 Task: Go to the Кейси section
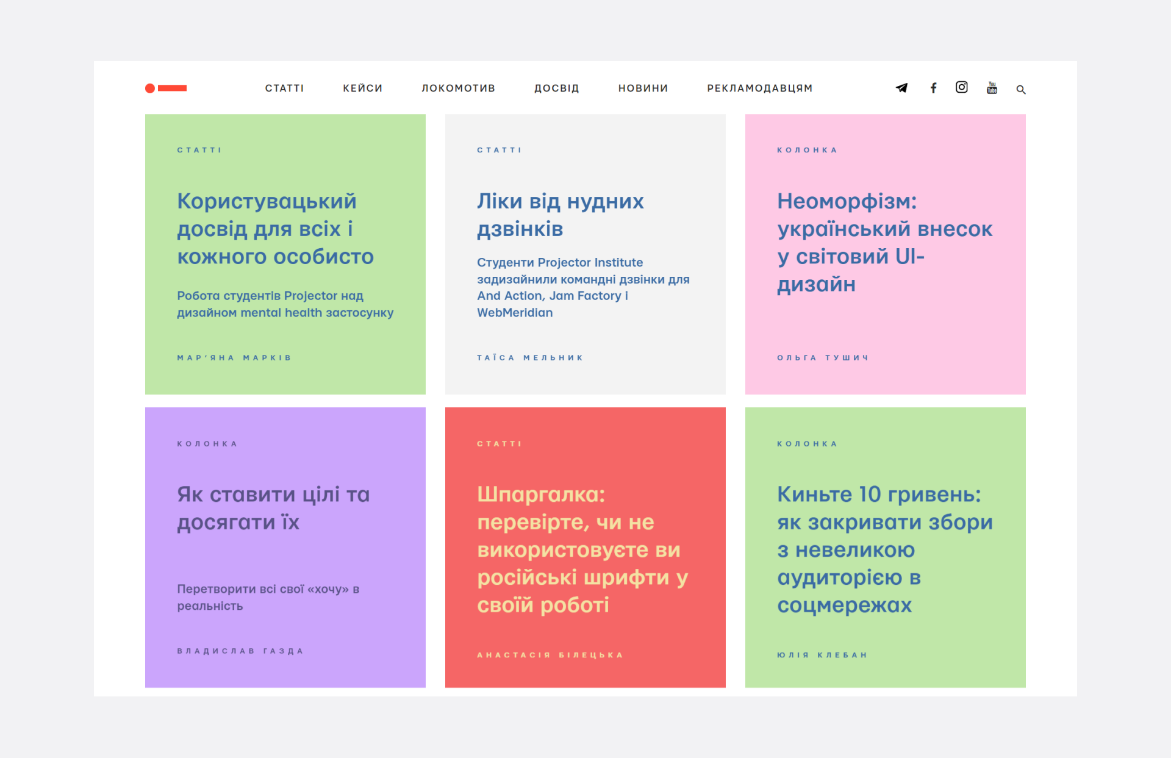pyautogui.click(x=362, y=88)
